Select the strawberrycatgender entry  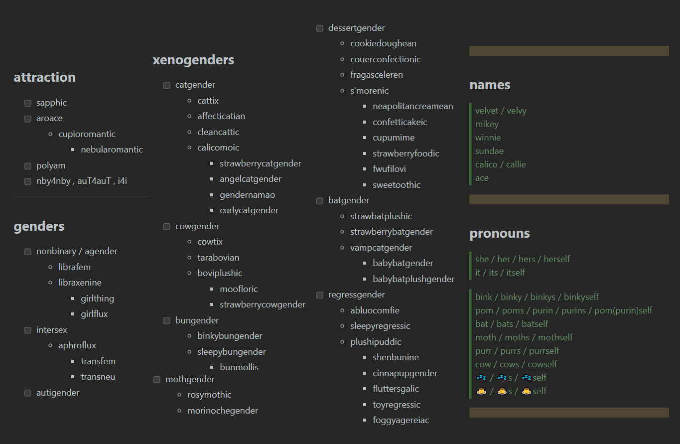coord(261,163)
